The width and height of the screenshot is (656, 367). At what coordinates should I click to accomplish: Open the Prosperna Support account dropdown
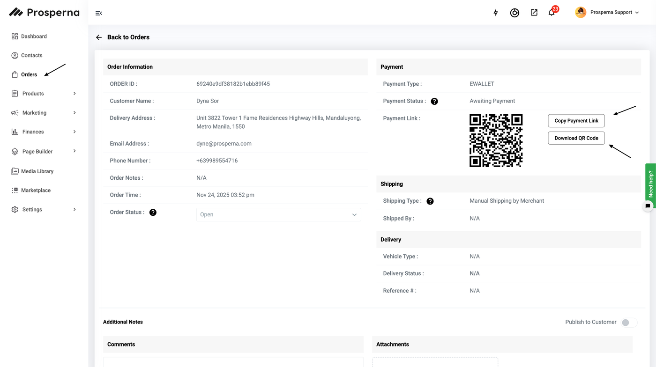(608, 13)
